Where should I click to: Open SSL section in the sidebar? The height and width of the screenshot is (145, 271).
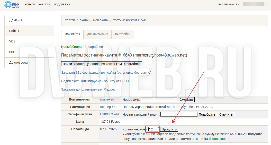29,52
